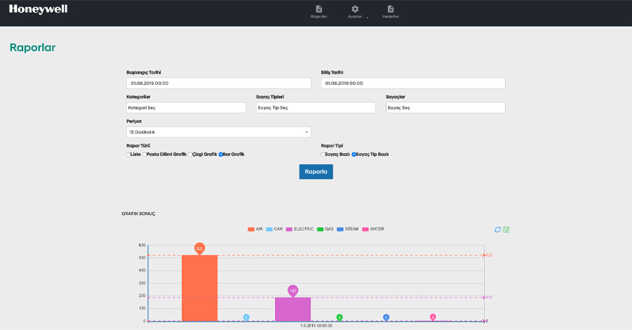632x330 pixels.
Task: Toggle the WATER legend color swatch
Action: click(365, 229)
